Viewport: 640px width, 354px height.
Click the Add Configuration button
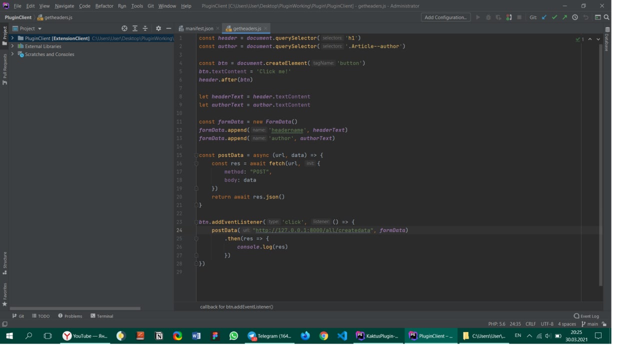(445, 17)
